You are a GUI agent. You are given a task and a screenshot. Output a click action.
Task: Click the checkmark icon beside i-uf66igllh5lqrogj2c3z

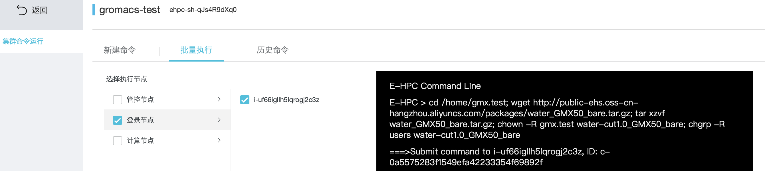pos(245,100)
